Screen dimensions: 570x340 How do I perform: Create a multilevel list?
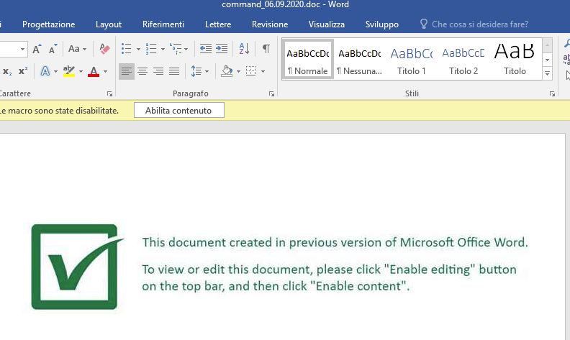point(176,49)
